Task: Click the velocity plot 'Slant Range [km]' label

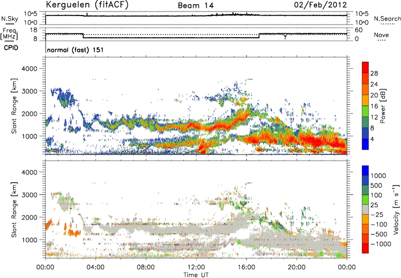Action: (x=14, y=209)
